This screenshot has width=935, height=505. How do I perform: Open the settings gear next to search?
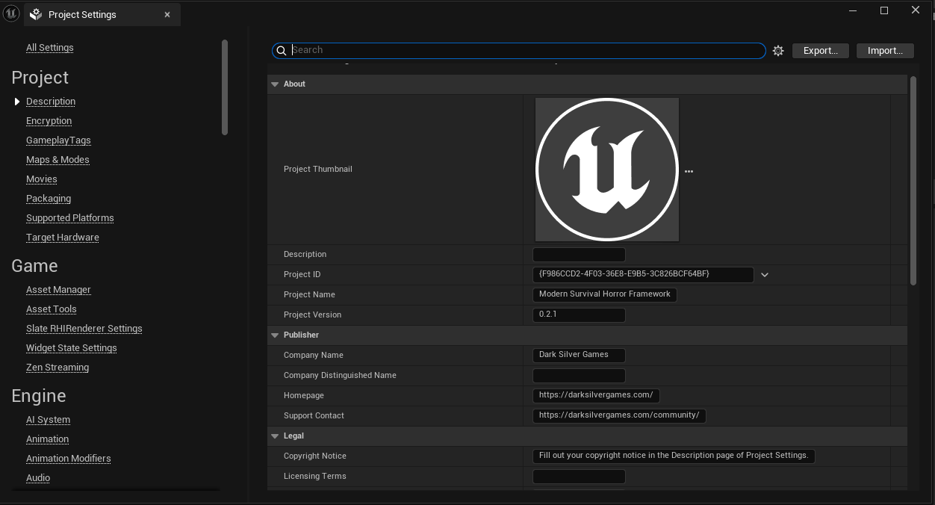(x=778, y=51)
